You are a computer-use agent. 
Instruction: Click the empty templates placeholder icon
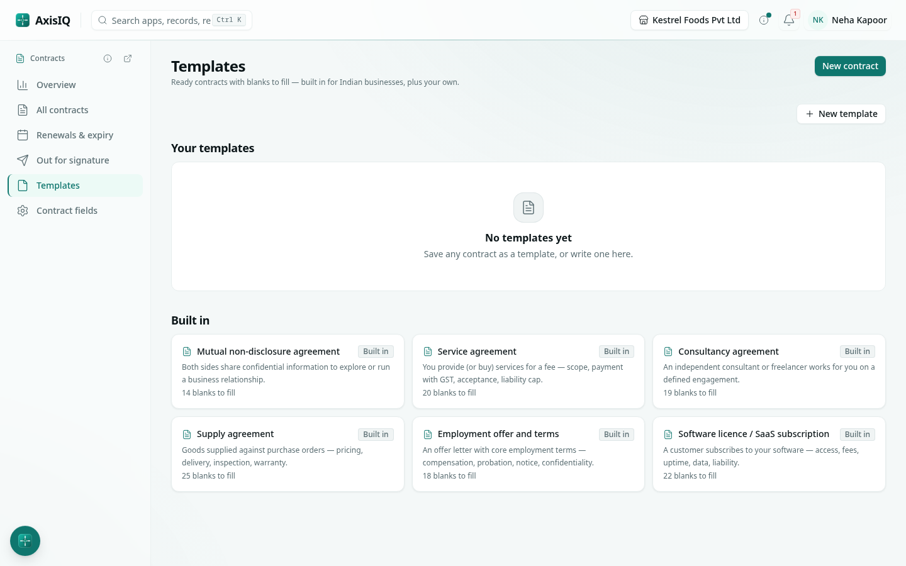tap(528, 208)
